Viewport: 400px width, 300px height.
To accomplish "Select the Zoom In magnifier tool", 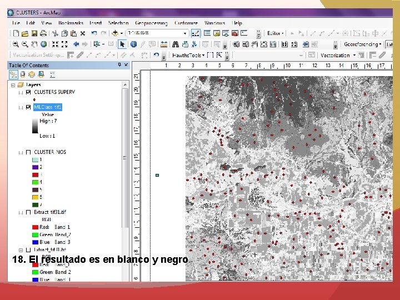I will (x=16, y=44).
